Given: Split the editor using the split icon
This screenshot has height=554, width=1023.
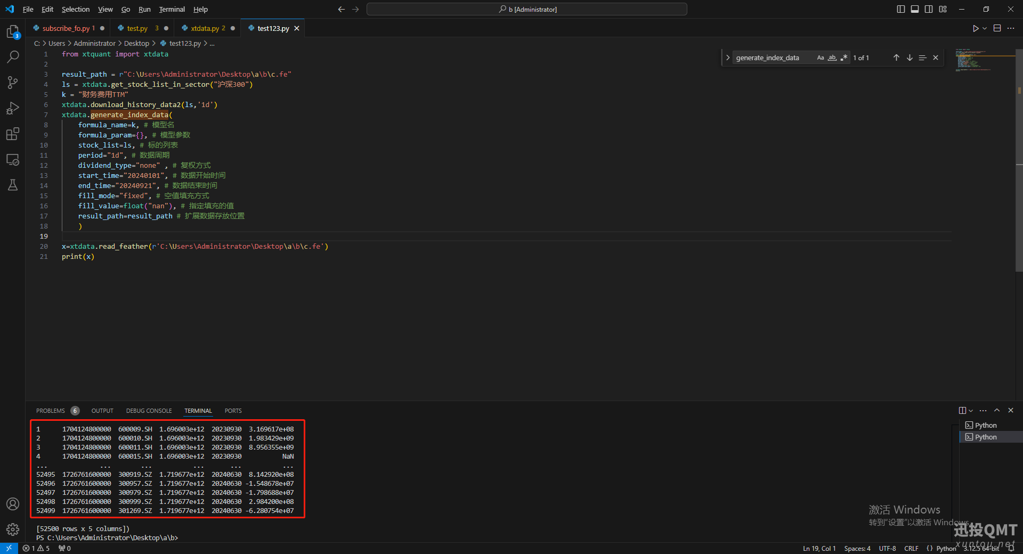Looking at the screenshot, I should point(997,28).
